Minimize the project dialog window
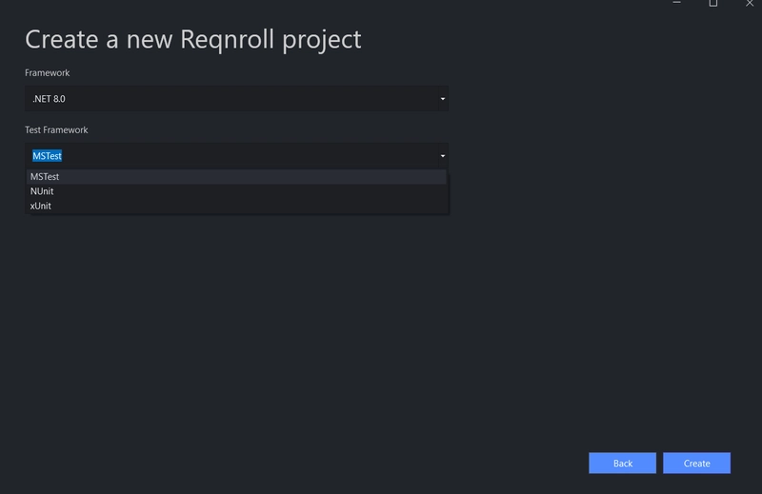Viewport: 762px width, 494px height. 674,4
